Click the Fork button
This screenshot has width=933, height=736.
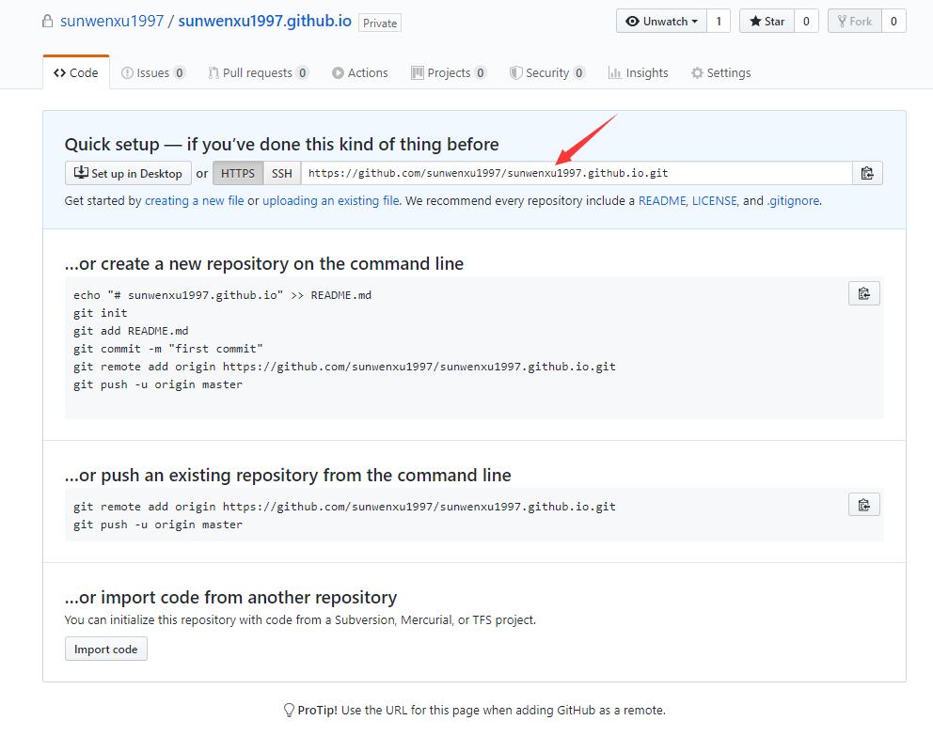pos(854,22)
